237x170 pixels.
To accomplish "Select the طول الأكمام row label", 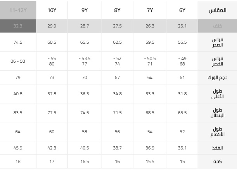I will click(x=218, y=132).
